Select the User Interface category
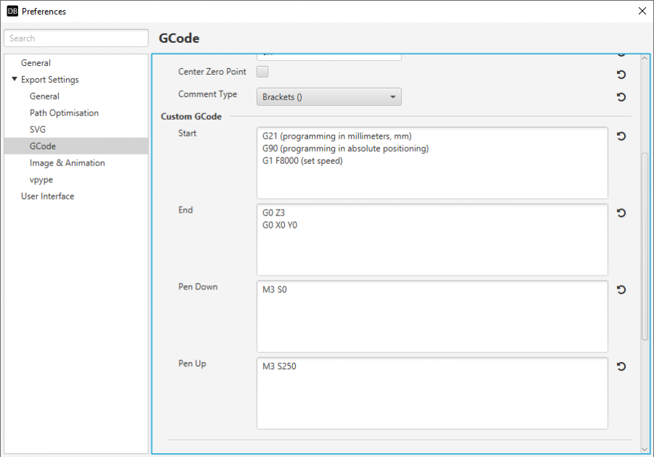654x457 pixels. point(47,197)
